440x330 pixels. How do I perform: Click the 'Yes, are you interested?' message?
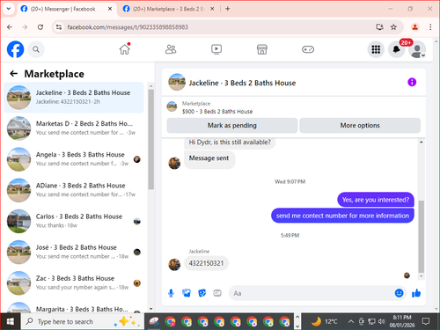(376, 200)
